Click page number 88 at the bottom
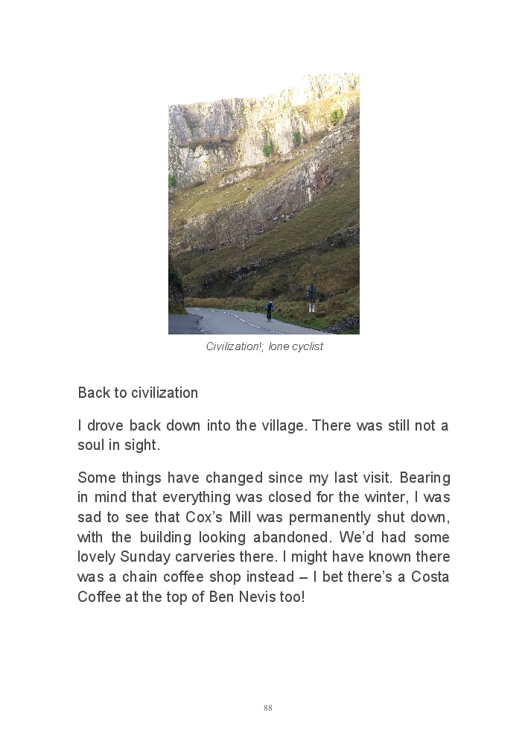The height and width of the screenshot is (739, 528). (267, 708)
